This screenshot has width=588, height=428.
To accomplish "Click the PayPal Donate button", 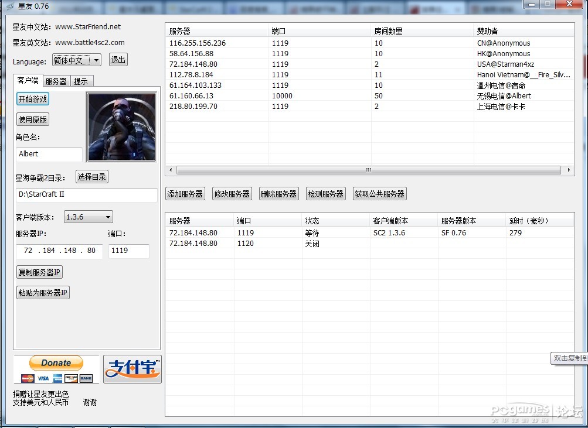I will [56, 369].
